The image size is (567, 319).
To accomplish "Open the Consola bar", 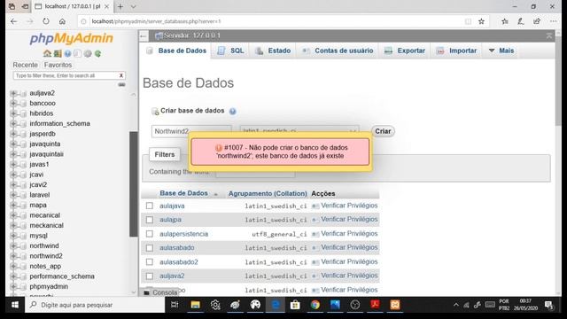I will [161, 292].
